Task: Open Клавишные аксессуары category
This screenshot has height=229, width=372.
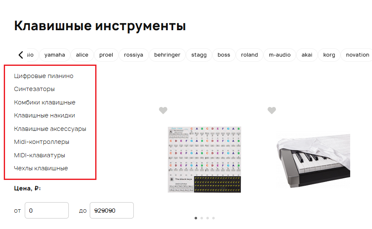Action: click(50, 129)
